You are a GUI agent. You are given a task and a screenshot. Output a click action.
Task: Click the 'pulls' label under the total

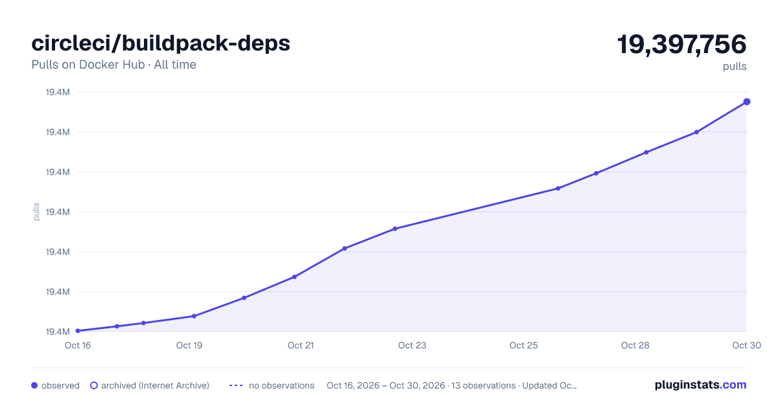coord(735,66)
